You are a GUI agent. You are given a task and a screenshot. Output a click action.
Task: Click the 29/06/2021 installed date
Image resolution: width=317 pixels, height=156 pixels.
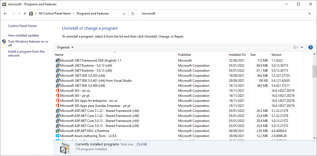pyautogui.click(x=236, y=136)
